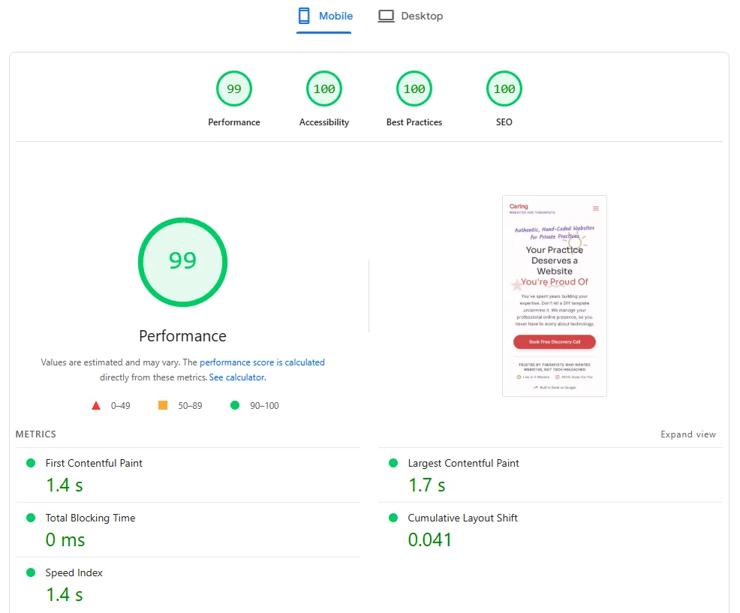Select the Mobile tab
The width and height of the screenshot is (740, 613).
click(x=324, y=15)
